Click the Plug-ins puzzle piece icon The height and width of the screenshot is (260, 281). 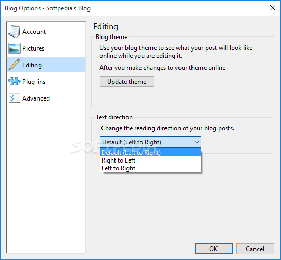15,81
